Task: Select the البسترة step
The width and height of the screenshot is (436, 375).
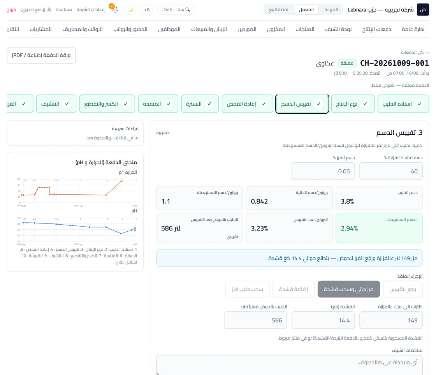Action: tap(200, 104)
